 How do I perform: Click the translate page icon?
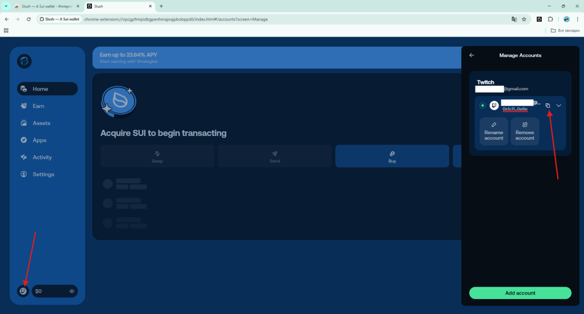point(514,19)
